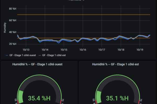
Task: Click the 10/14 x-axis date label
Action: tap(45, 50)
